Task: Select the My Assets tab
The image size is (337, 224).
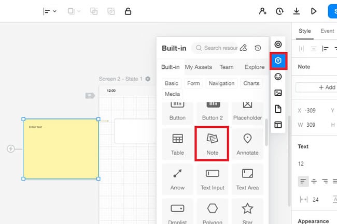Action: click(x=199, y=67)
